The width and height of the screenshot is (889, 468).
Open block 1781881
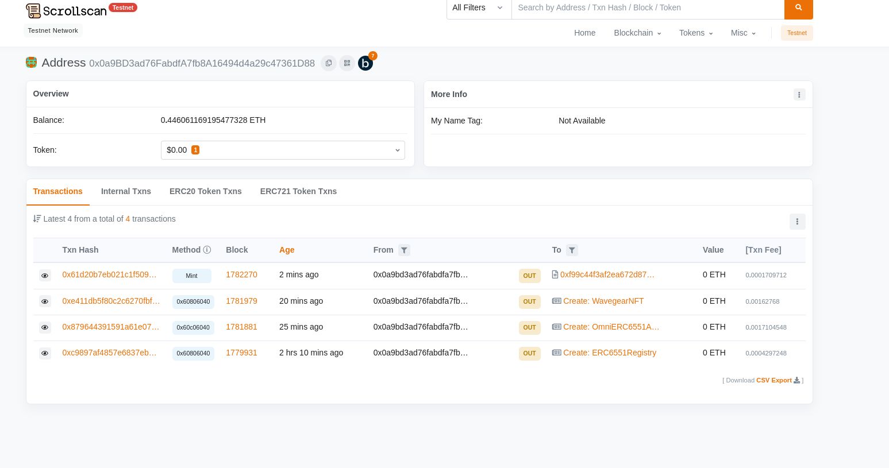coord(241,327)
